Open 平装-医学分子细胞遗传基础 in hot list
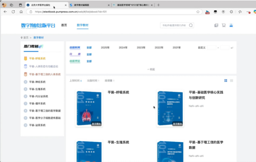 point(45,118)
